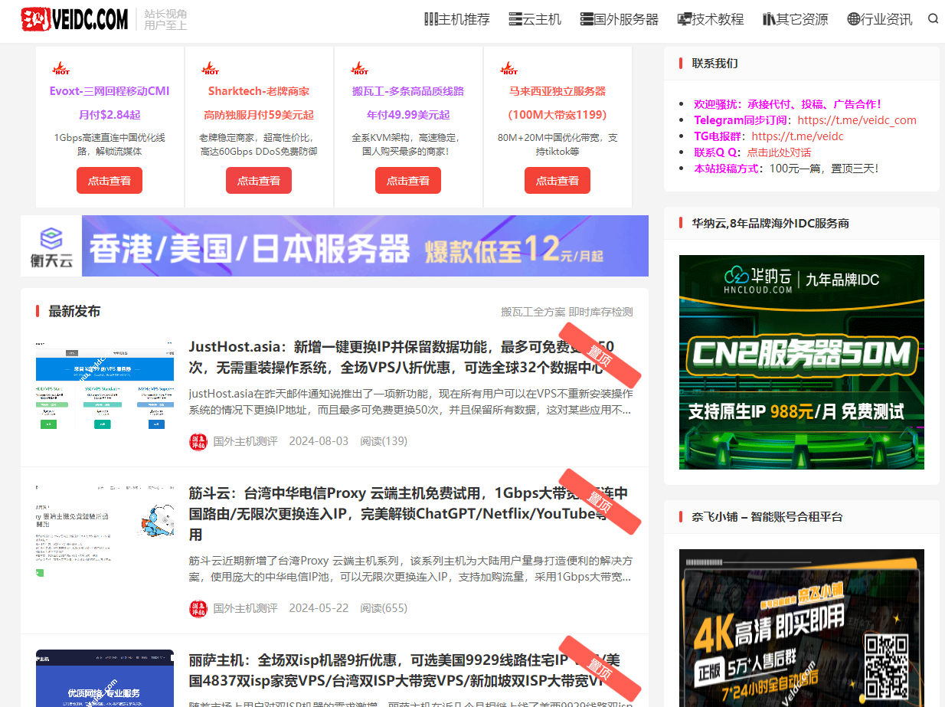945x707 pixels.
Task: Open the 技术教程 menu
Action: click(x=711, y=19)
